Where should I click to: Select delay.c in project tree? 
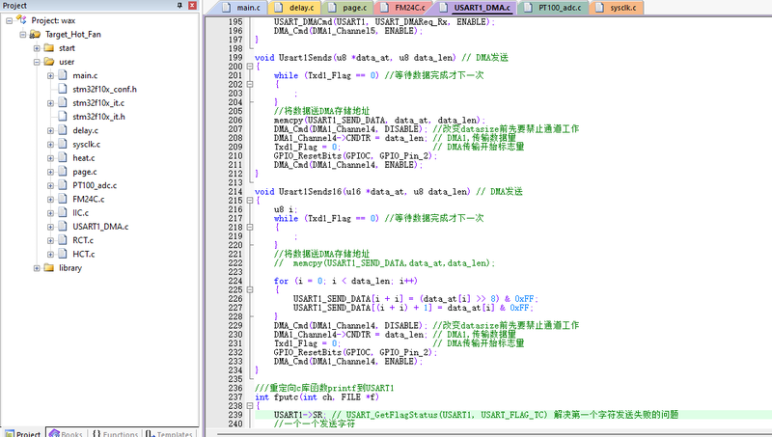pos(86,131)
